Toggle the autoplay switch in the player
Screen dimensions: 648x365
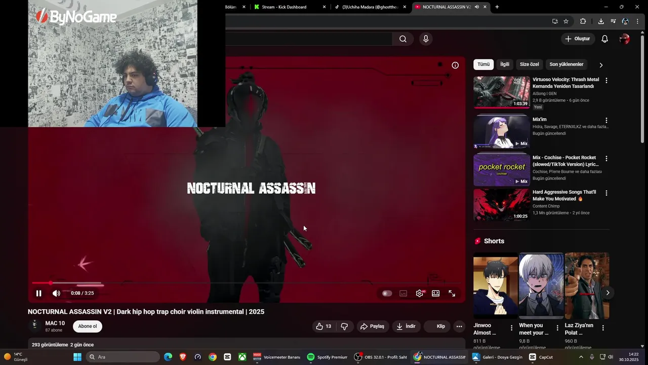click(387, 293)
